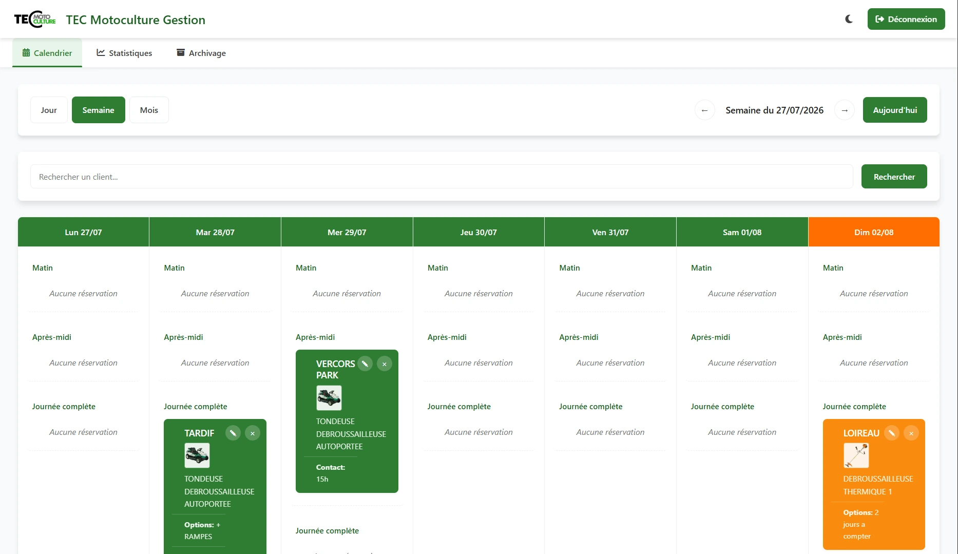The height and width of the screenshot is (554, 958).
Task: Open VERCORS PARK mower thumbnail
Action: (329, 398)
